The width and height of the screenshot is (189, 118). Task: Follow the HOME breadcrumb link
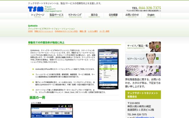click(30, 31)
